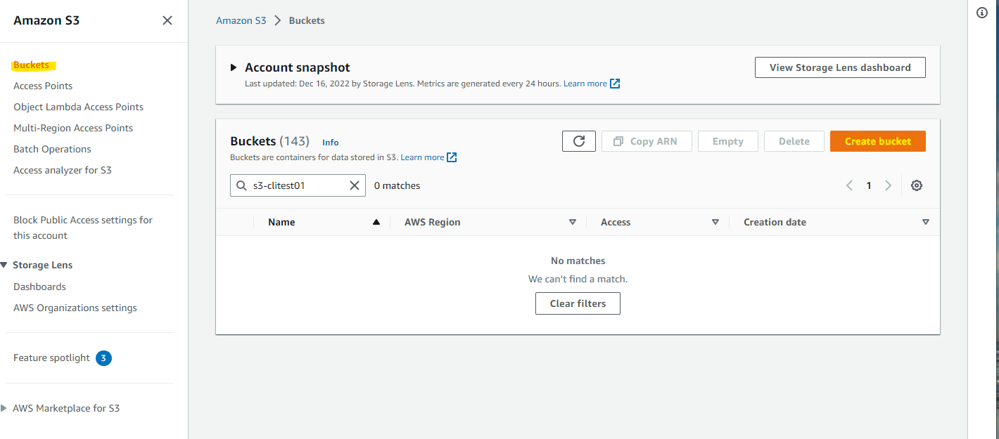Open the info panel icon at top right
The width and height of the screenshot is (999, 439).
point(981,12)
